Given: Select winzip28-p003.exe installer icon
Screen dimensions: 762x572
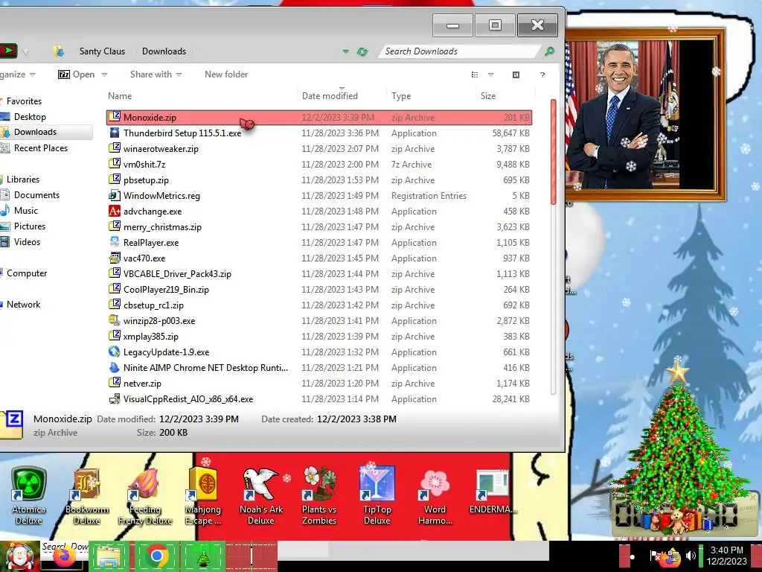Looking at the screenshot, I should click(x=114, y=320).
